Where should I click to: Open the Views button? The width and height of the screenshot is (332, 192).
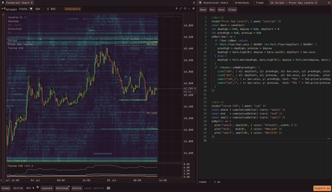tap(6, 188)
